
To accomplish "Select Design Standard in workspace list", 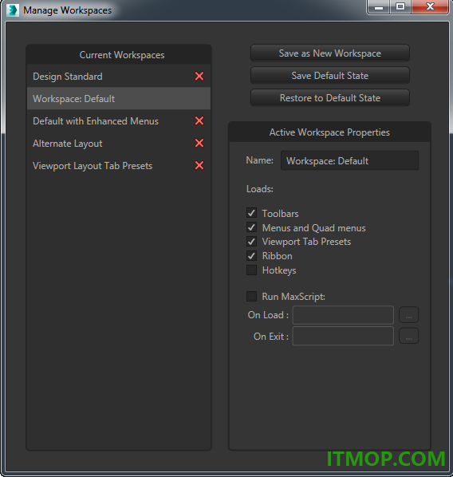I will [119, 76].
